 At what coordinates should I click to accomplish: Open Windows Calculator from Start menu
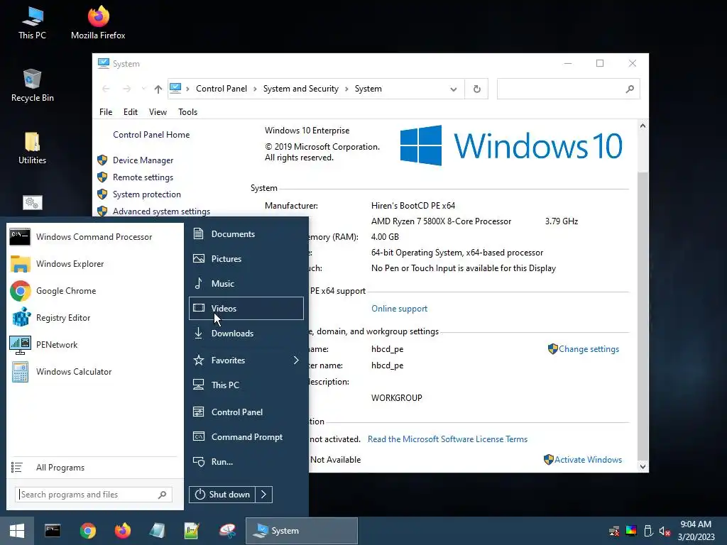[94, 372]
